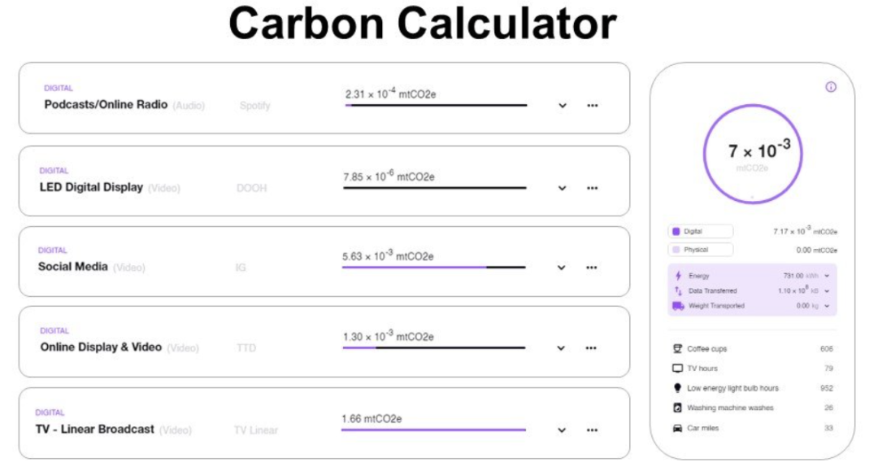Expand the LED Digital Display row chevron

(562, 188)
